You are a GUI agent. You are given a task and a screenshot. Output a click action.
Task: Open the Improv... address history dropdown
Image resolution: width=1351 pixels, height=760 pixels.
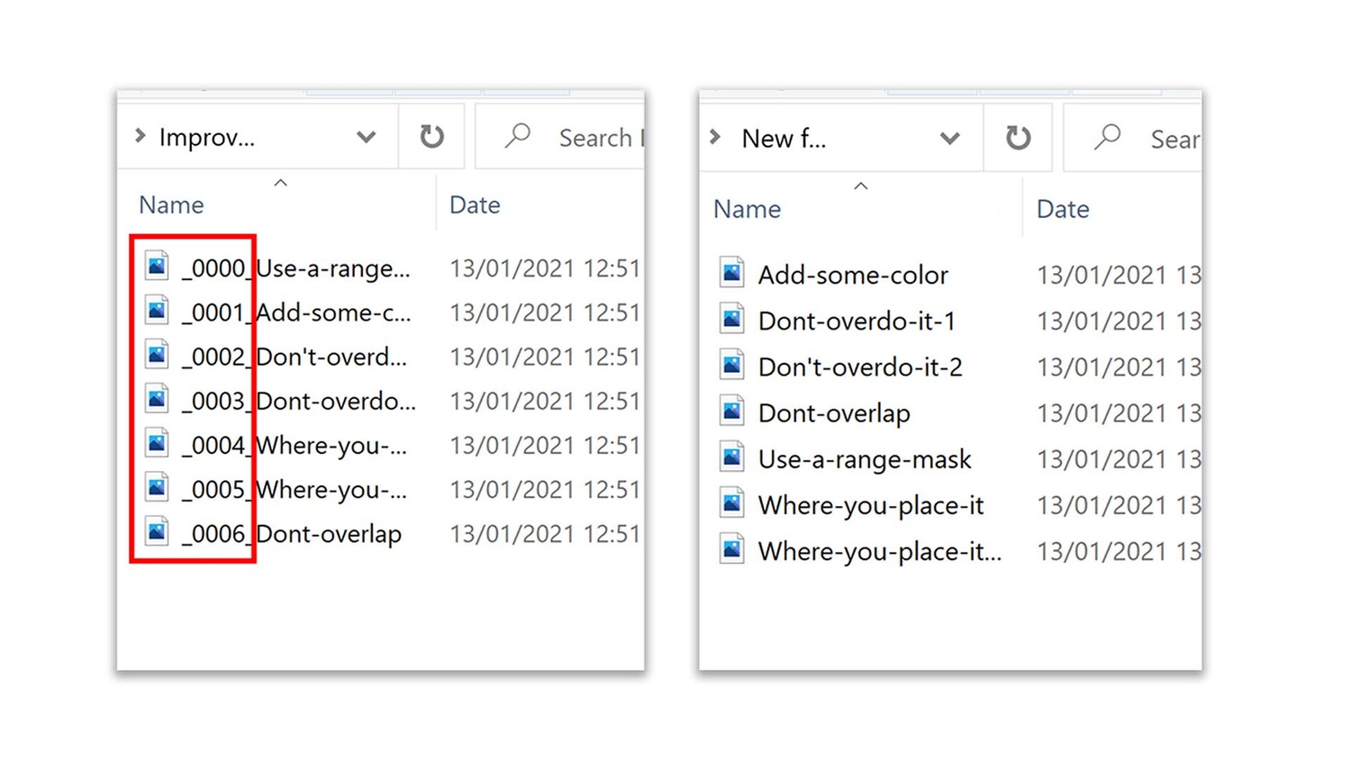(366, 137)
